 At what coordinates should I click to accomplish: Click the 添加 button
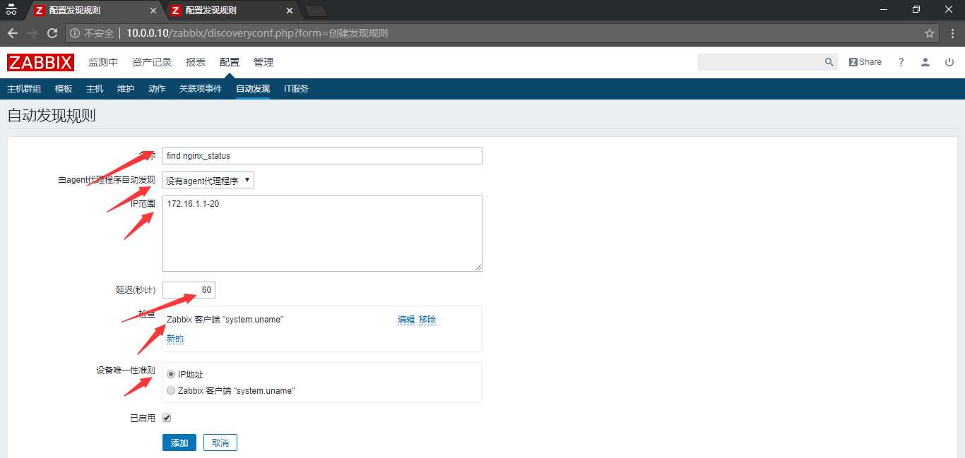pyautogui.click(x=179, y=442)
